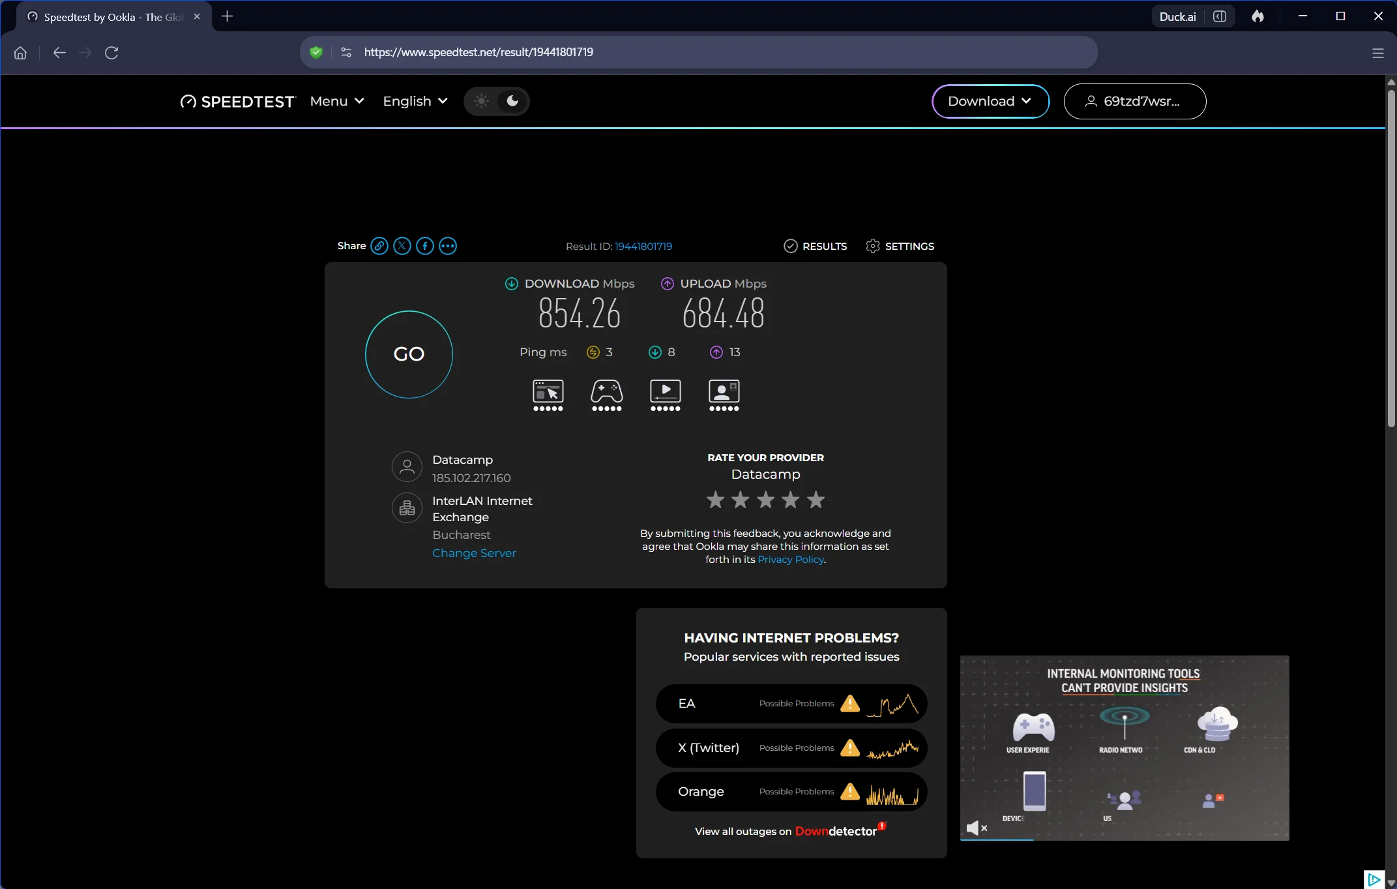
Task: Click the EA outage warning icon
Action: click(x=850, y=703)
